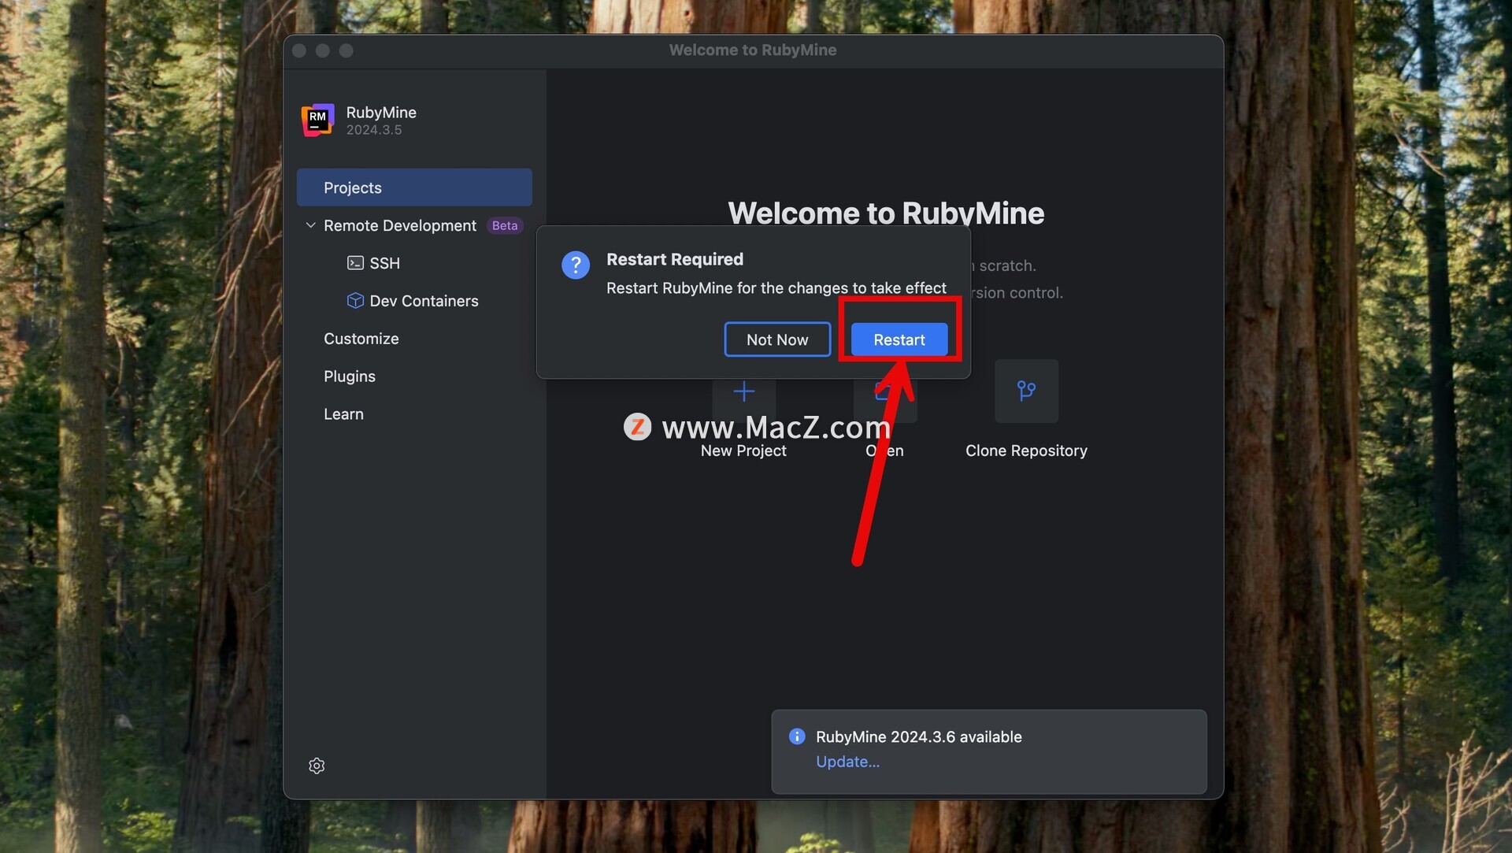Viewport: 1512px width, 853px height.
Task: Click the Restart Required dialog title
Action: [x=675, y=259]
